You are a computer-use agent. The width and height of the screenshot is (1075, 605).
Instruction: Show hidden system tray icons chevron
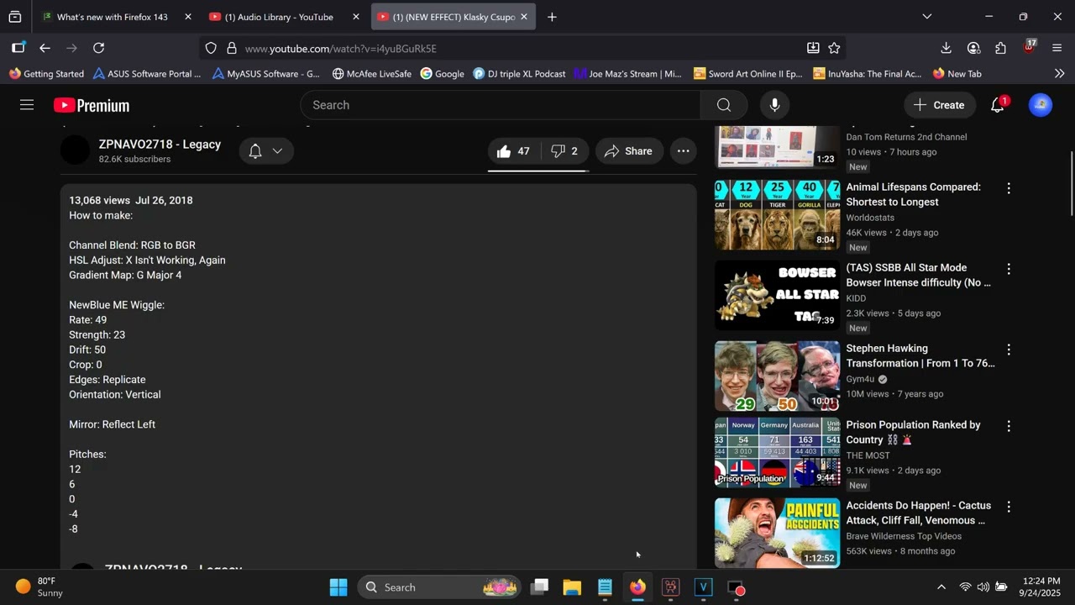(941, 587)
